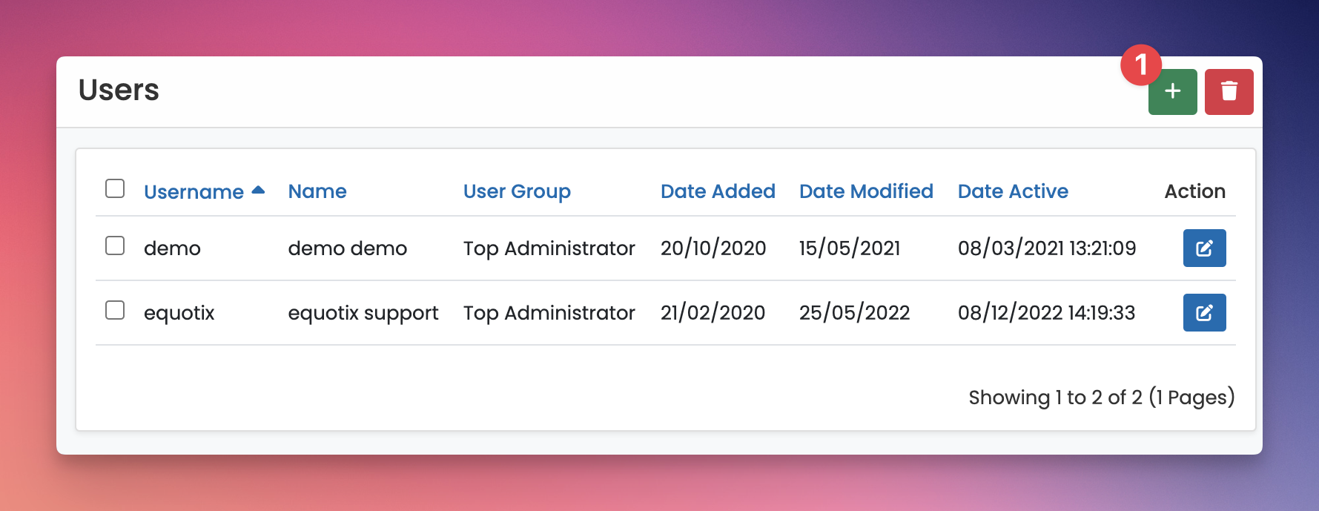This screenshot has width=1319, height=511.
Task: Tick the checkbox for equotix user
Action: tap(115, 310)
